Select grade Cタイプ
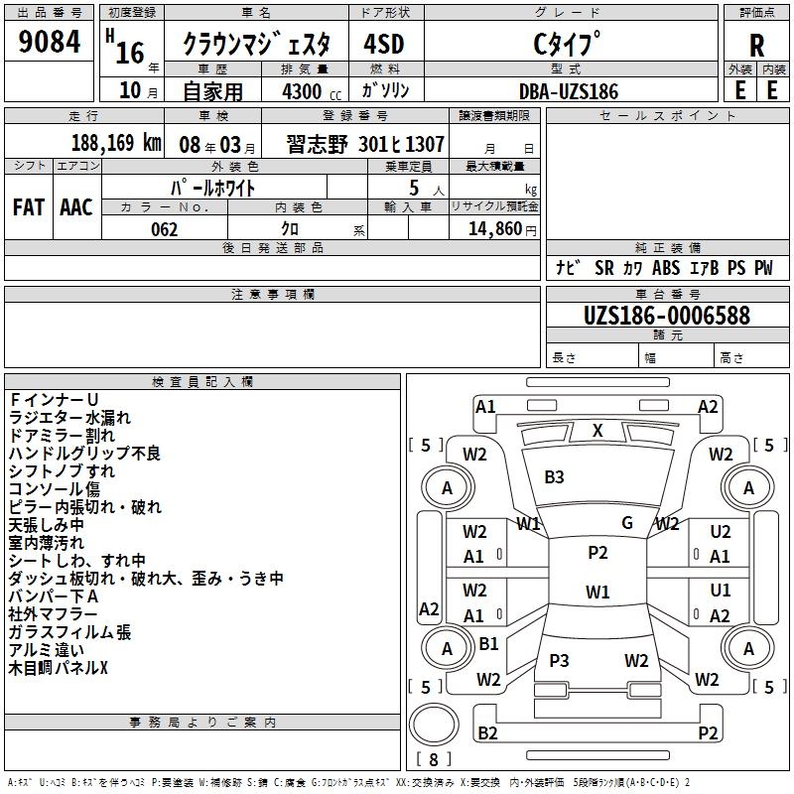The width and height of the screenshot is (794, 794). (x=567, y=44)
